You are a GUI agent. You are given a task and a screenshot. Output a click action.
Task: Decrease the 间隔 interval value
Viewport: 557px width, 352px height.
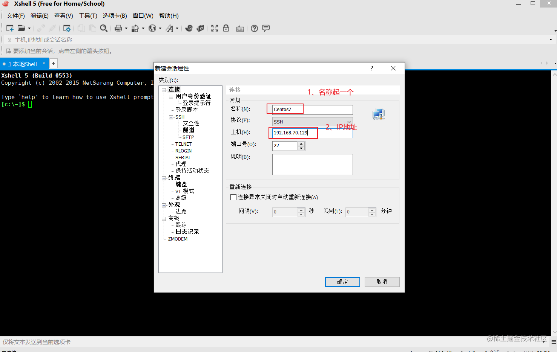301,215
